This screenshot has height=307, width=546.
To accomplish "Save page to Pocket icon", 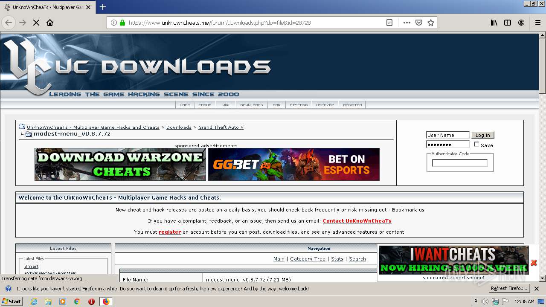I will pos(419,23).
